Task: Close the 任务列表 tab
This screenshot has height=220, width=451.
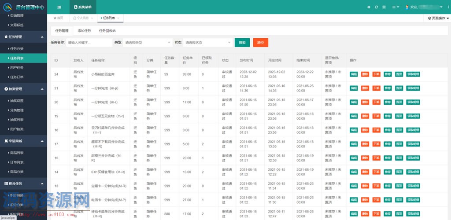Action: pos(118,18)
